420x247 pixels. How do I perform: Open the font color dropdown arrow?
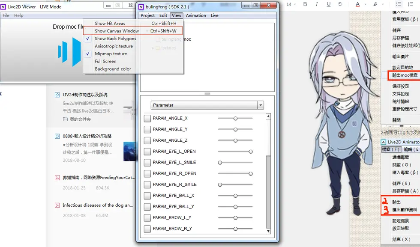point(365,4)
